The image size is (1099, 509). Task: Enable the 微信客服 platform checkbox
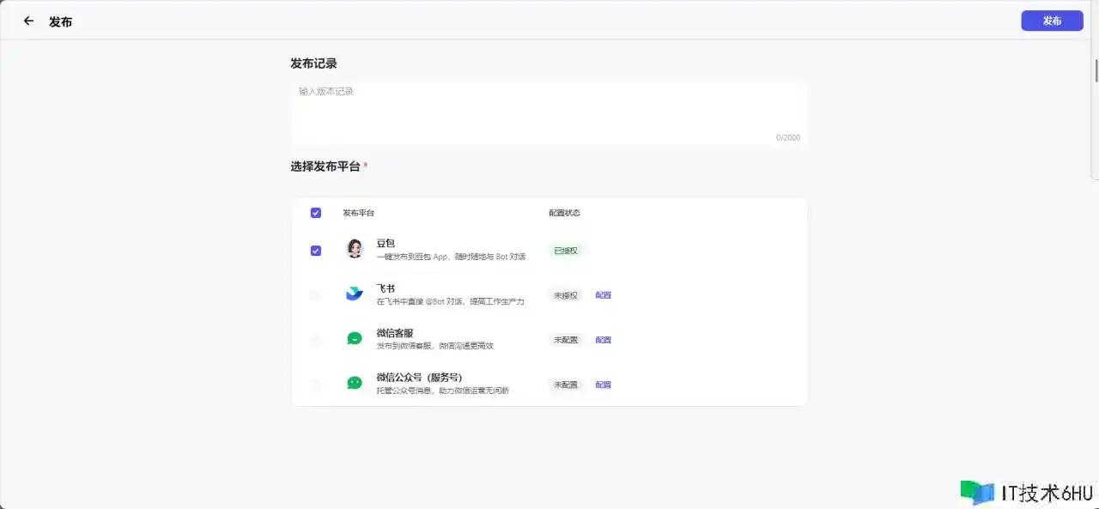click(x=316, y=340)
